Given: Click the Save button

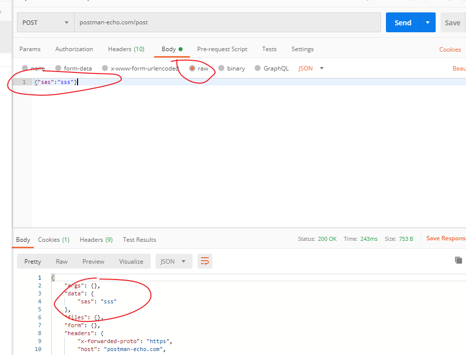Looking at the screenshot, I should (453, 22).
